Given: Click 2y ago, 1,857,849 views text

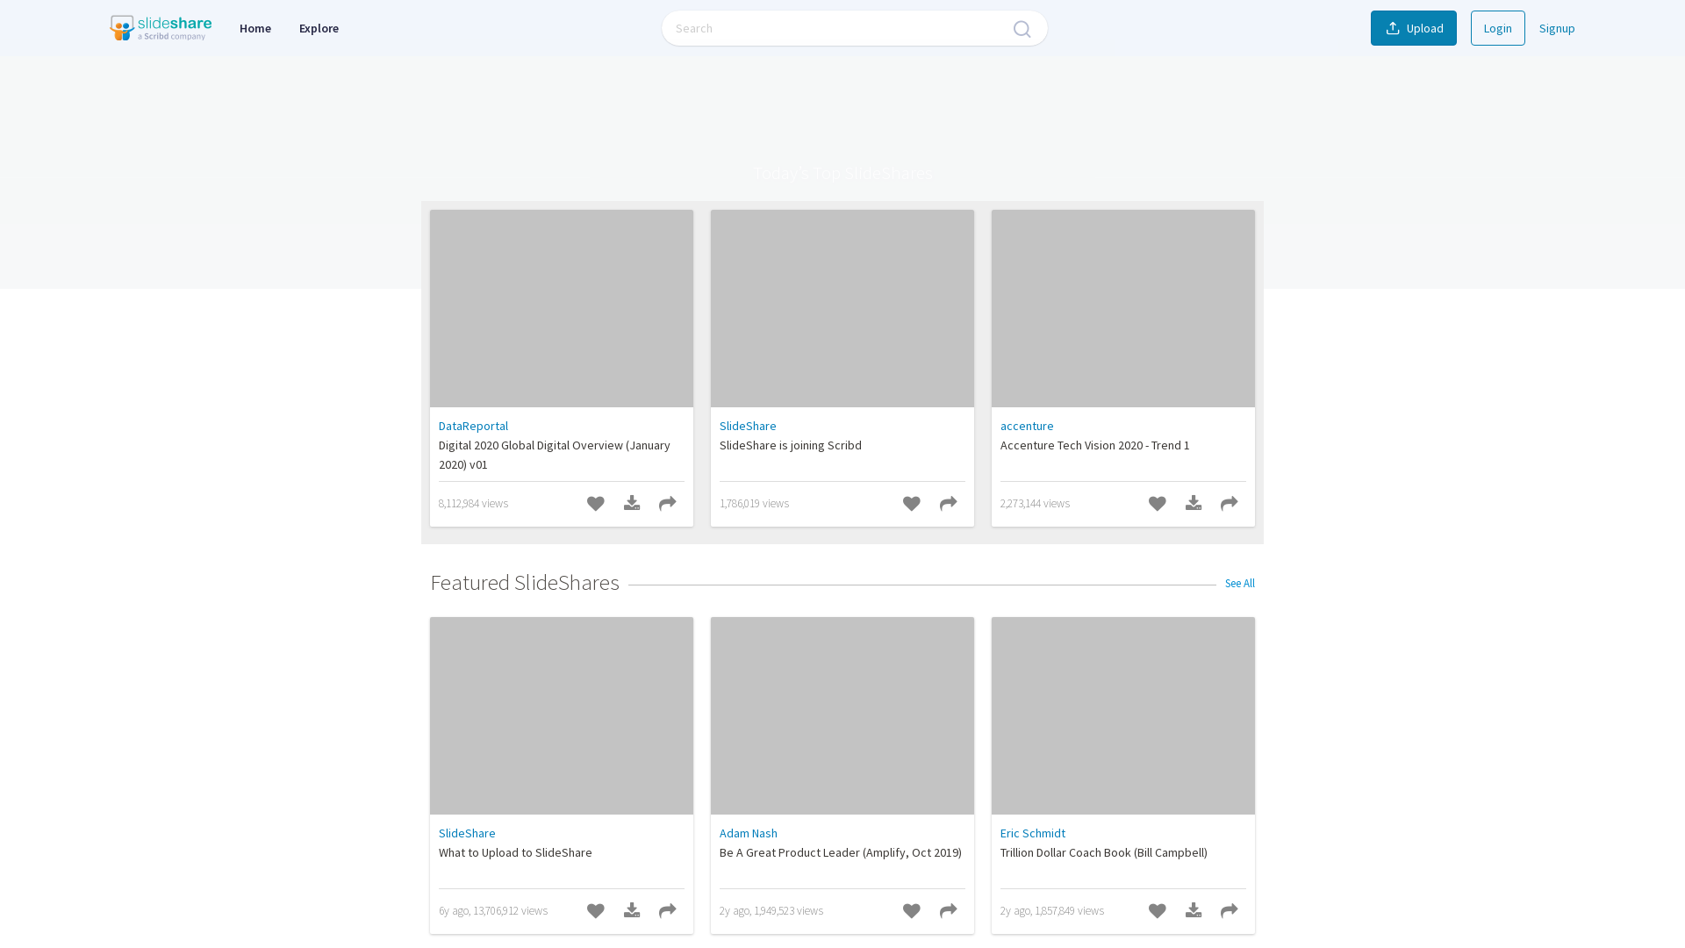Looking at the screenshot, I should (x=1052, y=910).
